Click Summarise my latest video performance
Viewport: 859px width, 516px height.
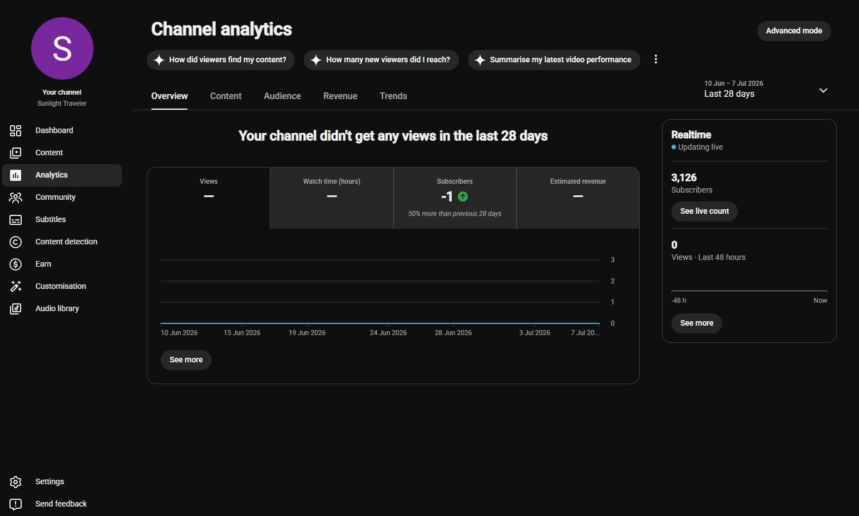coord(554,60)
